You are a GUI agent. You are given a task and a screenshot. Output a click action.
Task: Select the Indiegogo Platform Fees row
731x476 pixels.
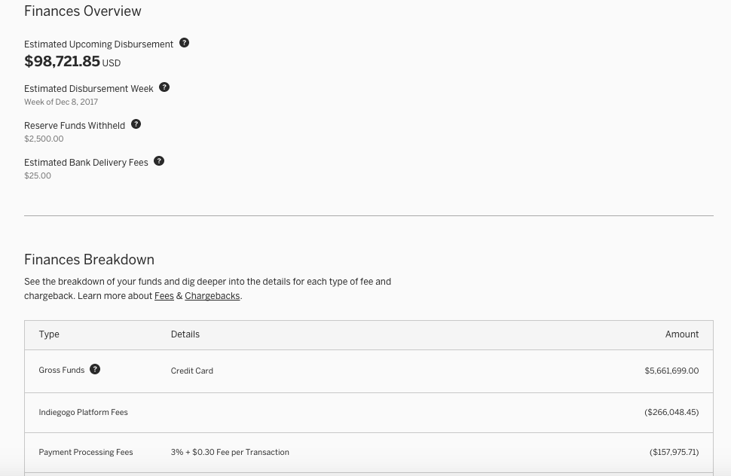[369, 413]
